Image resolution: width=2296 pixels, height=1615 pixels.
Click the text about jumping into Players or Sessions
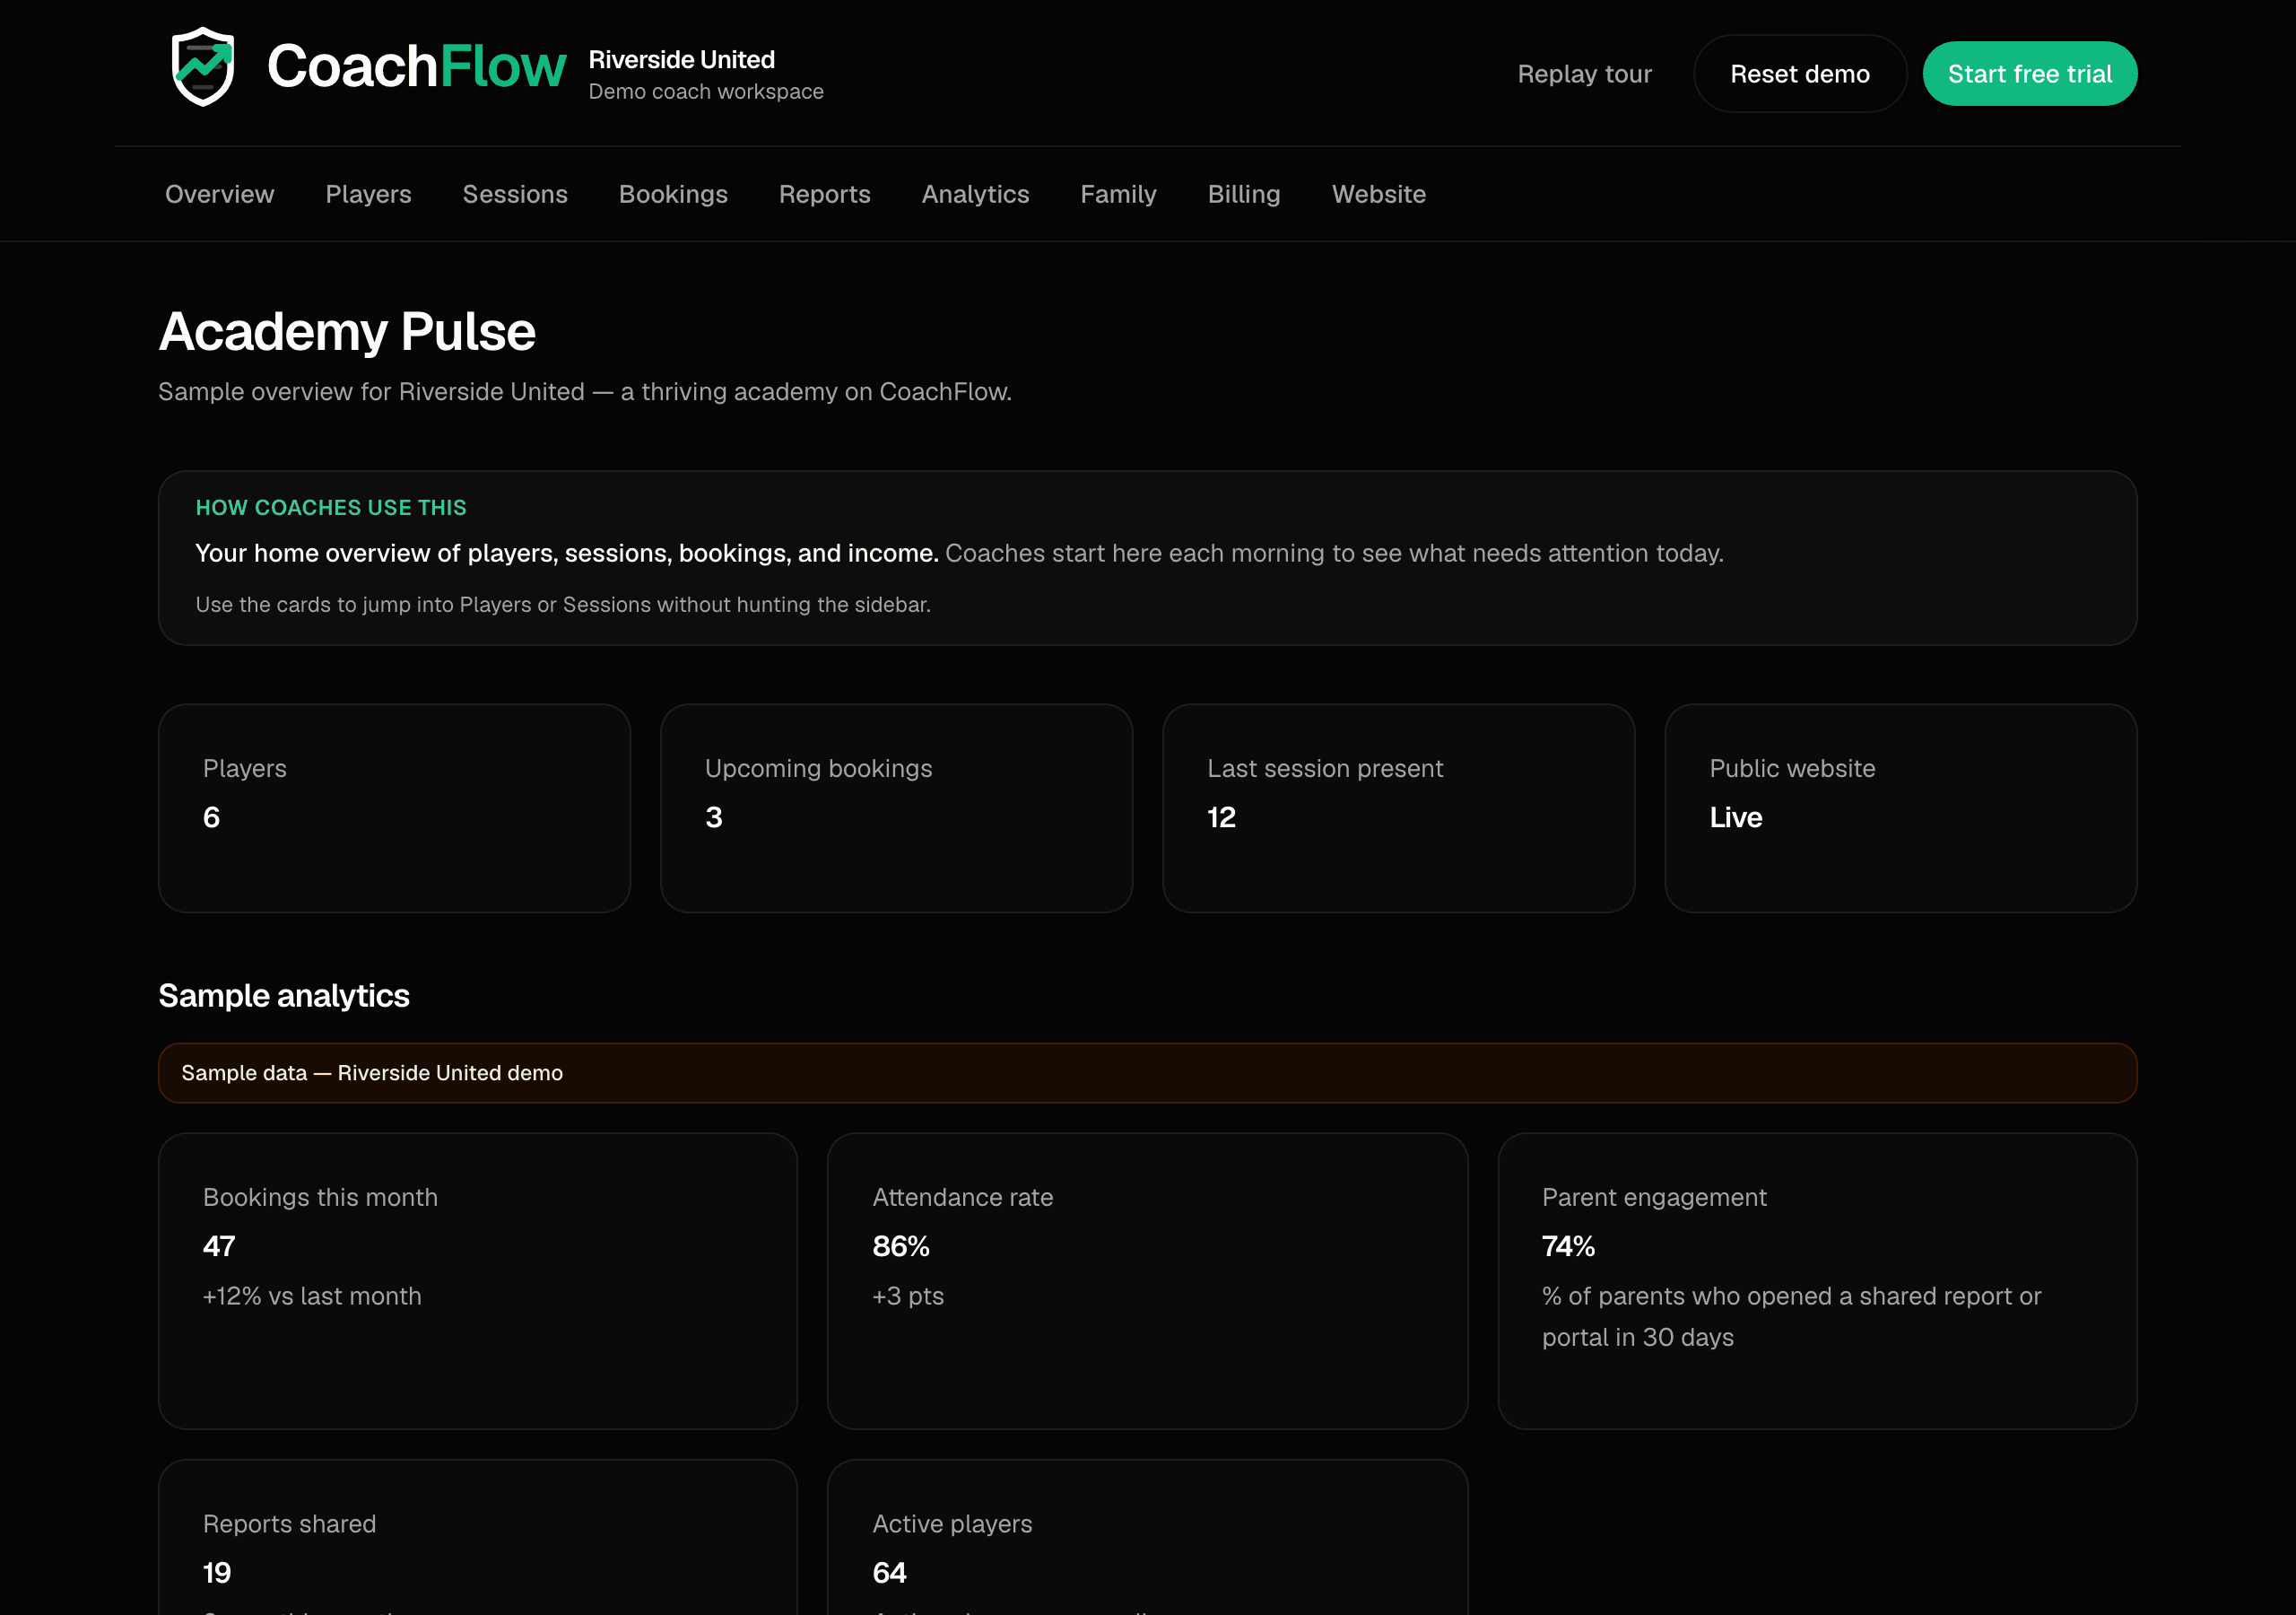[563, 605]
